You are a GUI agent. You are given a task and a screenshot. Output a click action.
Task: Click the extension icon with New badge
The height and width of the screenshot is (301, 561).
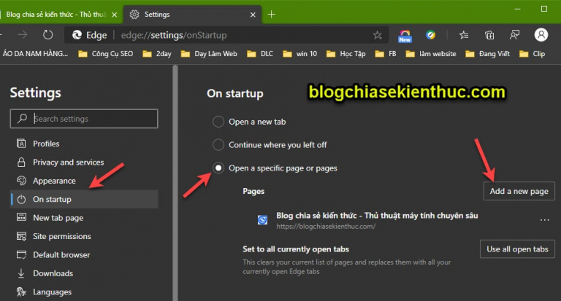[x=405, y=36]
